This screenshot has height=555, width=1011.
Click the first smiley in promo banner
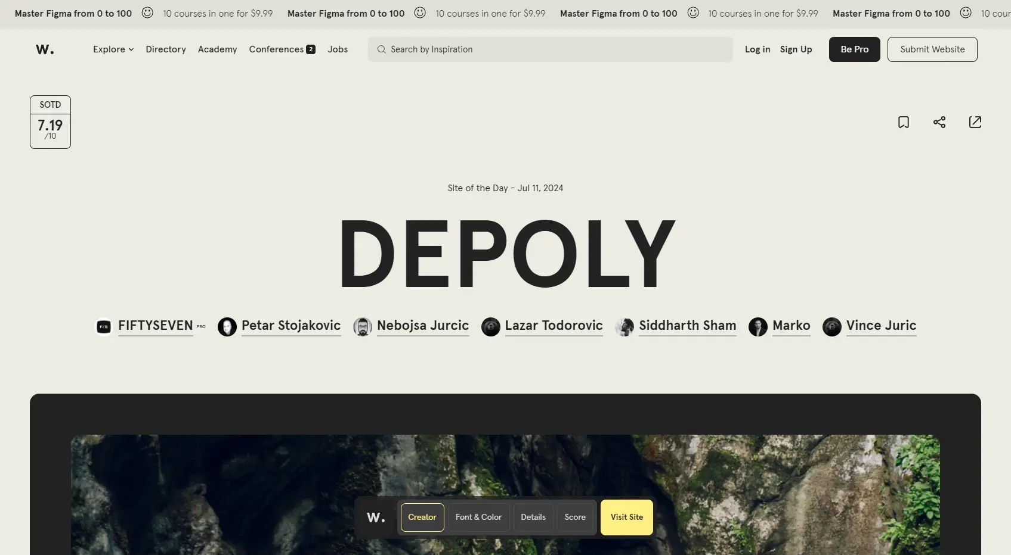tap(147, 13)
